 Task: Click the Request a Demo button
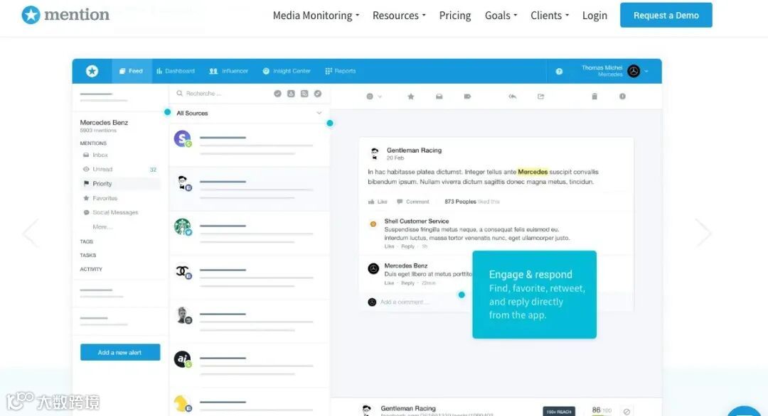[666, 15]
